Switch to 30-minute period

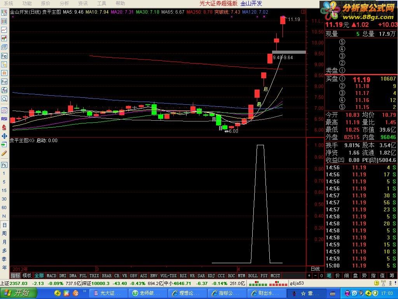[4, 199]
